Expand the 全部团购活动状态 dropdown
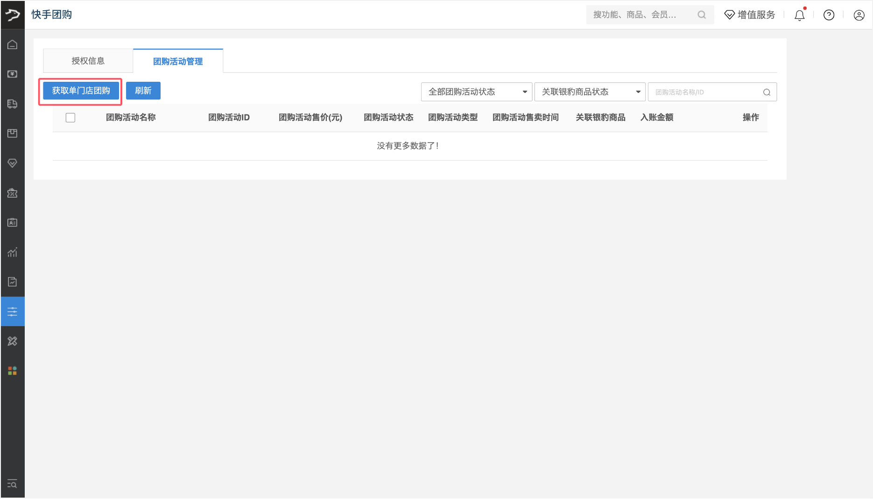Screen dimensions: 873x499 pyautogui.click(x=476, y=92)
